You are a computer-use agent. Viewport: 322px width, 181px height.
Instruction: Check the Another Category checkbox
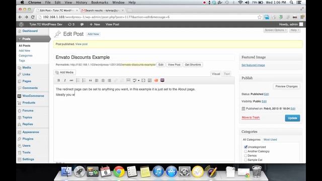click(246, 151)
